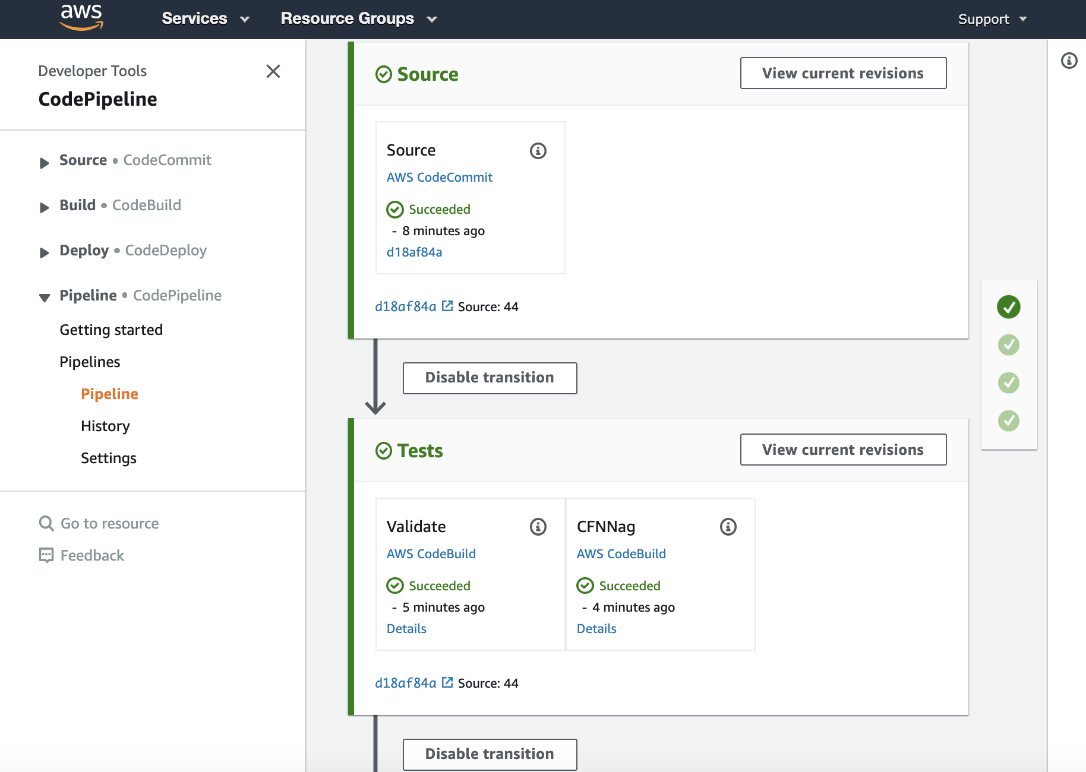Close the Developer Tools sidebar
The height and width of the screenshot is (772, 1086).
coord(273,71)
